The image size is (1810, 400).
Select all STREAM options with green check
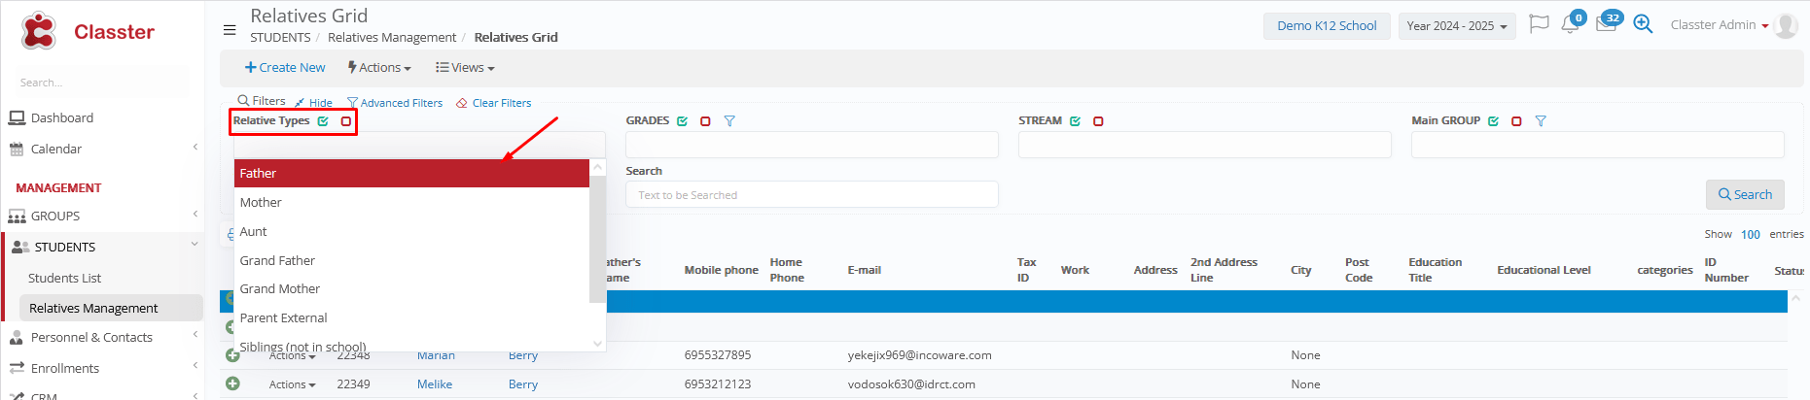click(1075, 121)
